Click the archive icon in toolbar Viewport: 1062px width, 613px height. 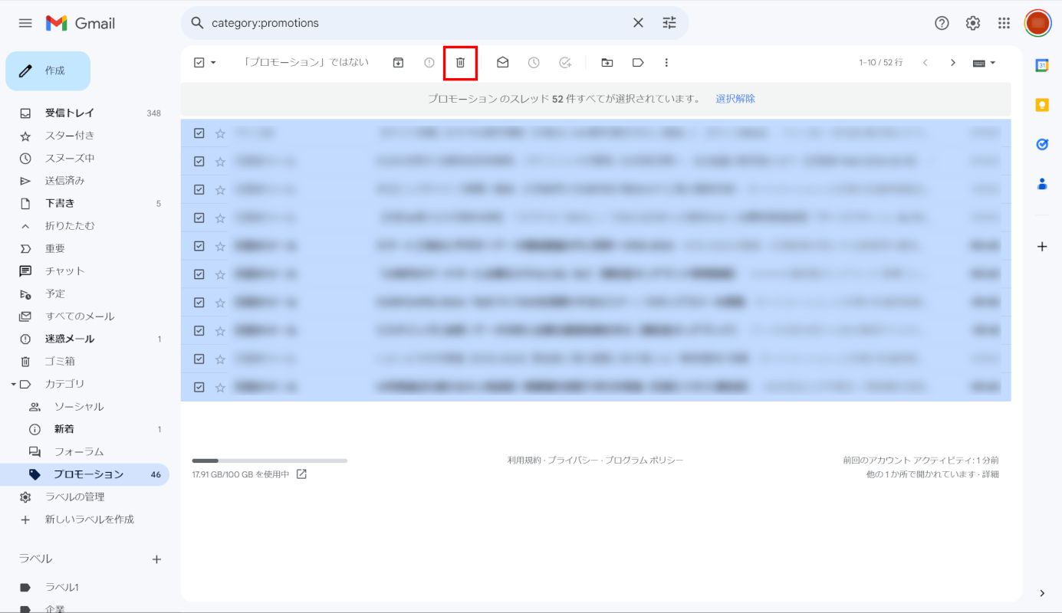[x=398, y=63]
